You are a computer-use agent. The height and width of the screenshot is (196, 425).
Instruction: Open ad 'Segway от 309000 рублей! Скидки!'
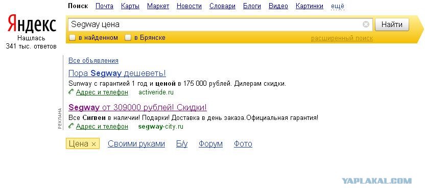[138, 108]
